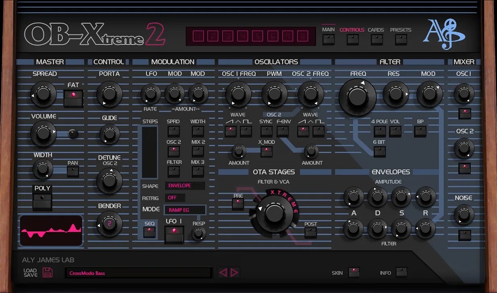
Task: Click the BENDER range knob
Action: coord(109,224)
